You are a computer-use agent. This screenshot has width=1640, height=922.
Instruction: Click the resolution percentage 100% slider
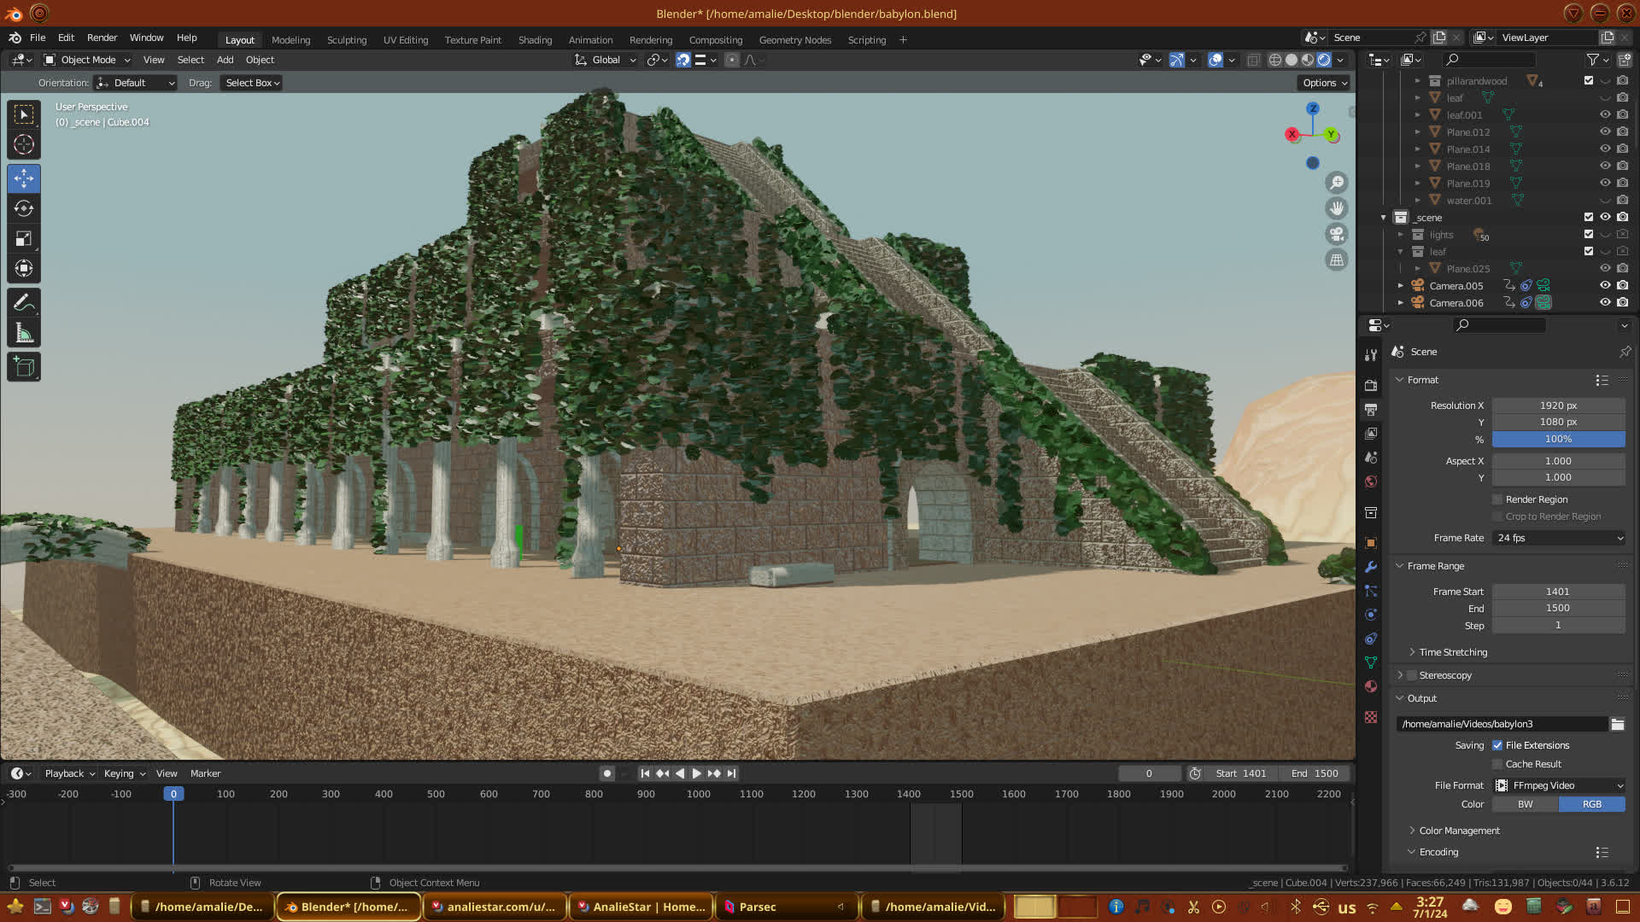(1558, 439)
